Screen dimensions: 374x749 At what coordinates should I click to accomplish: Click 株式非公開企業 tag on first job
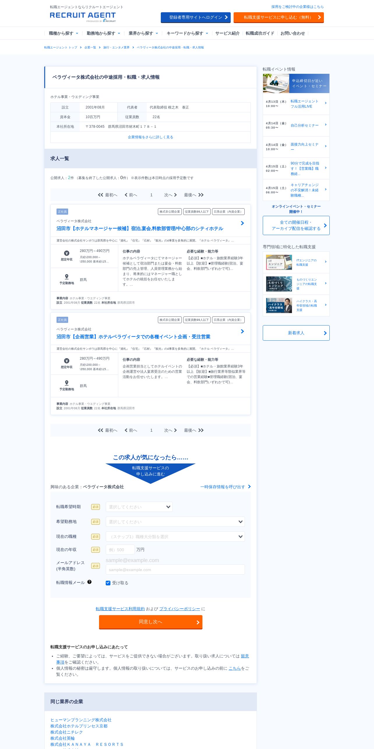point(170,212)
